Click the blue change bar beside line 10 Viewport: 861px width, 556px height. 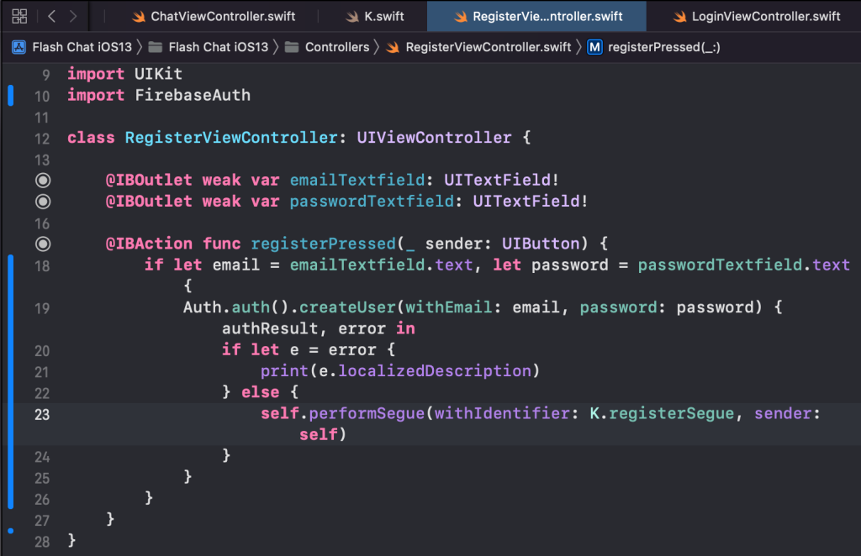tap(10, 95)
